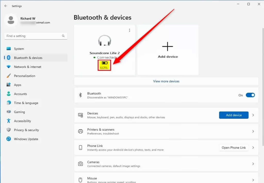Click the Gaming controller icon
The image size is (264, 183).
(x=9, y=112)
